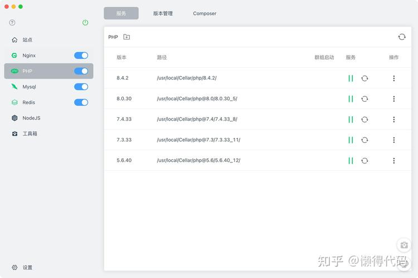Click the yellow minimize window button
The width and height of the screenshot is (418, 278).
pyautogui.click(x=13, y=7)
